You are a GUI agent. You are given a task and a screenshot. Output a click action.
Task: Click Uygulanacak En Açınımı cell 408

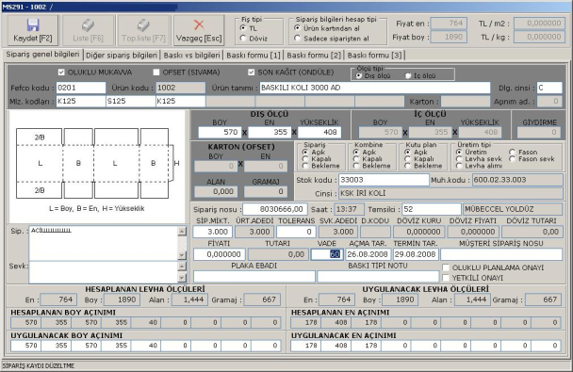pyautogui.click(x=336, y=346)
